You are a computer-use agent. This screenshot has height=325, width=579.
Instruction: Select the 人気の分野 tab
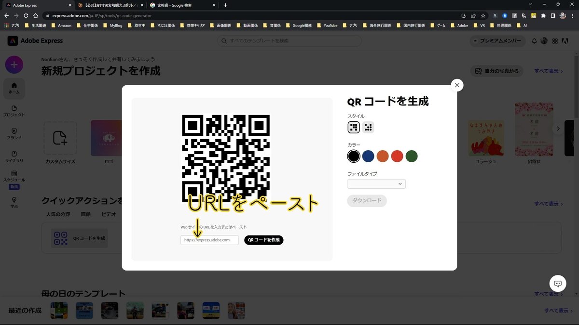point(58,214)
